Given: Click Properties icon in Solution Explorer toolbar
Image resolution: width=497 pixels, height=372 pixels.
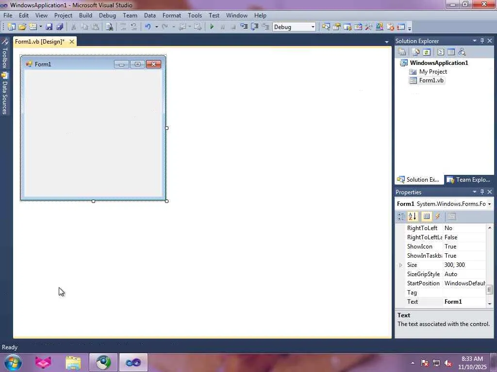Looking at the screenshot, I should (402, 52).
